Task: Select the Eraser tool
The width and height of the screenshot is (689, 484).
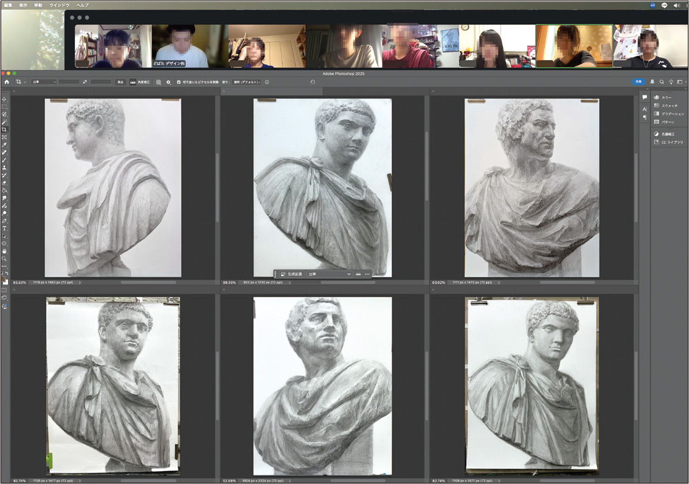Action: click(x=4, y=183)
